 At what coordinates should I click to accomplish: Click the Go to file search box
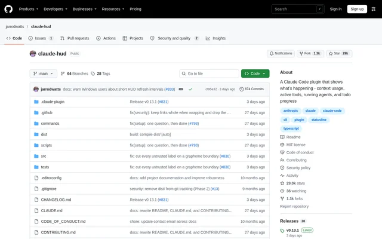click(x=209, y=73)
